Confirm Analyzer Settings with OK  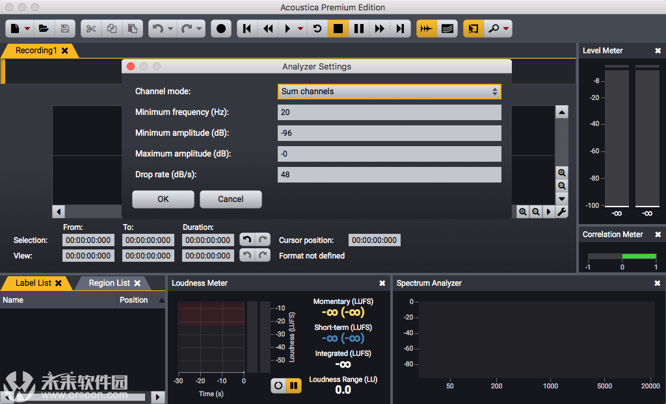163,199
